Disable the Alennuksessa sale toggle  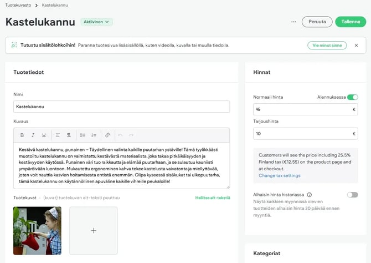coord(352,97)
